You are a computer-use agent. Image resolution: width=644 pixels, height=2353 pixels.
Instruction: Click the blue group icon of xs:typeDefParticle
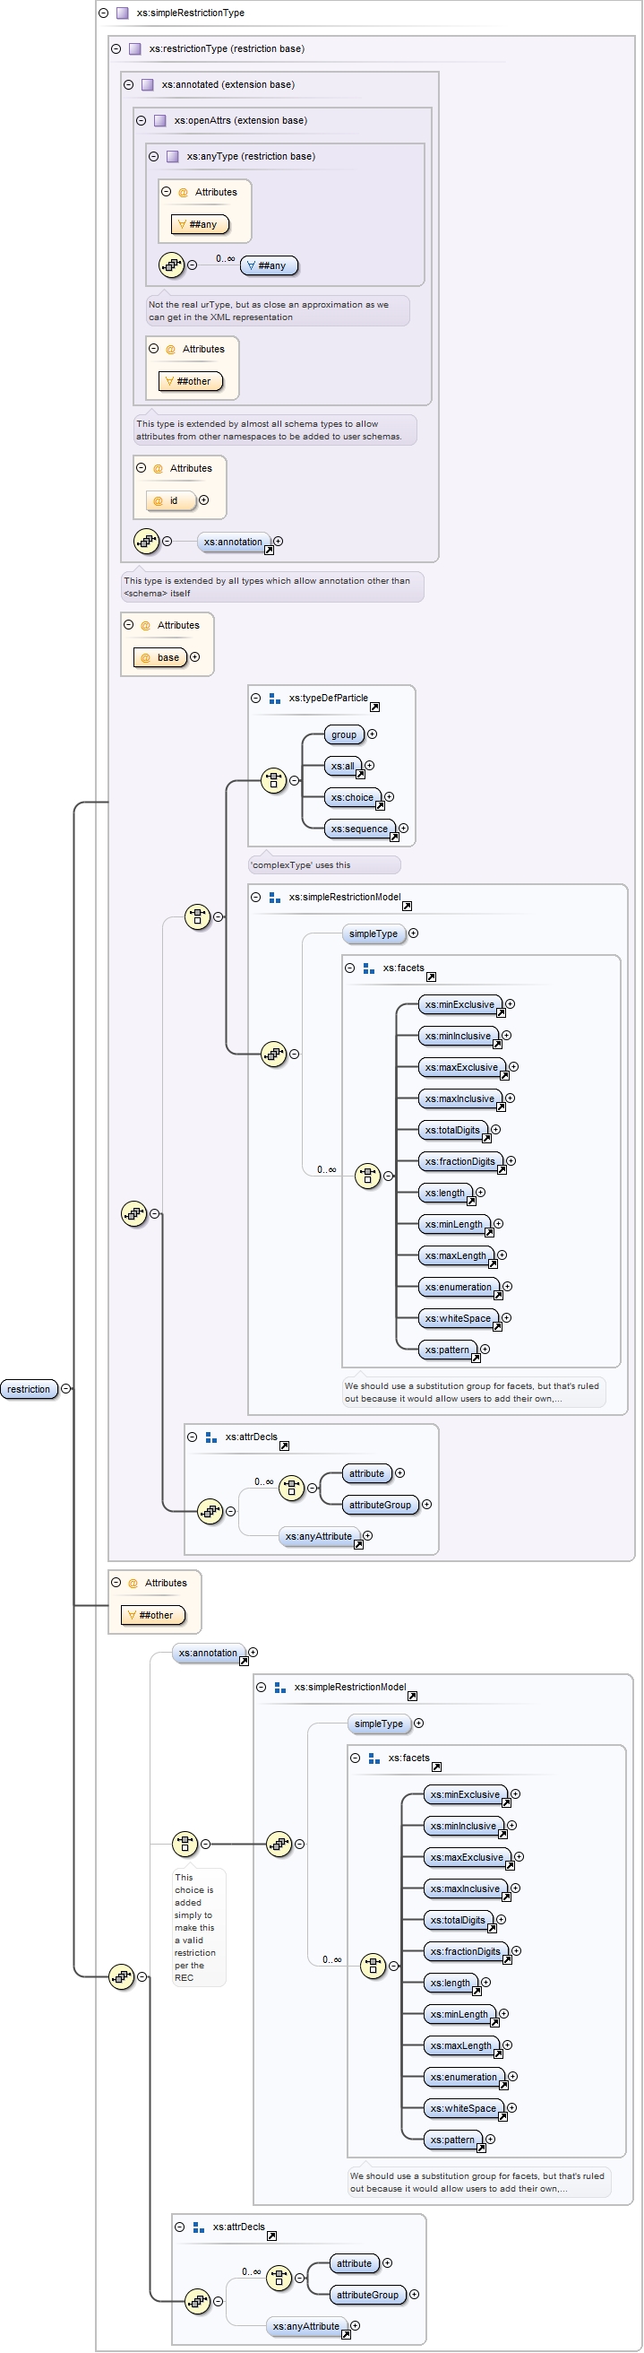[275, 698]
